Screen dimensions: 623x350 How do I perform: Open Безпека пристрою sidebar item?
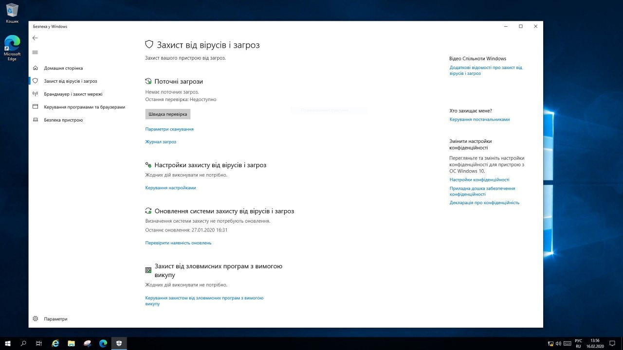[x=63, y=120]
